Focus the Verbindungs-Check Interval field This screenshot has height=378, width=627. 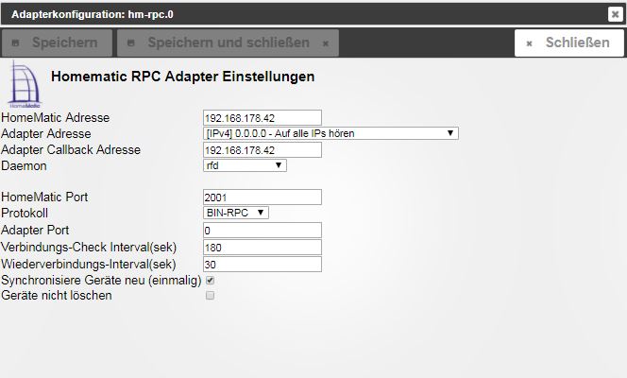263,248
